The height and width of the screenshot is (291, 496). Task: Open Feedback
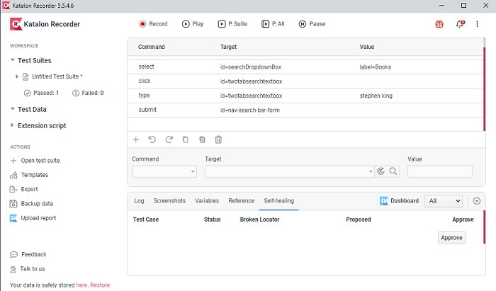(x=28, y=254)
